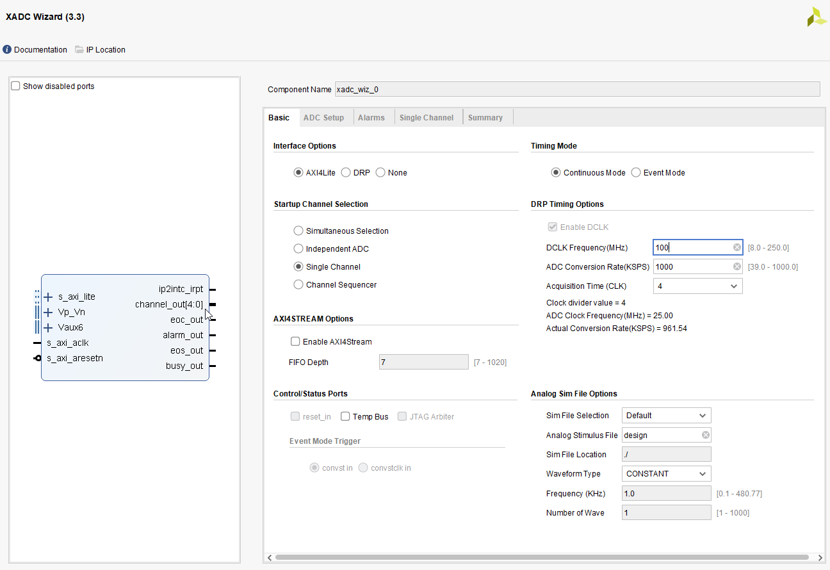
Task: Click ADC Clock Frequency value text
Action: 610,315
